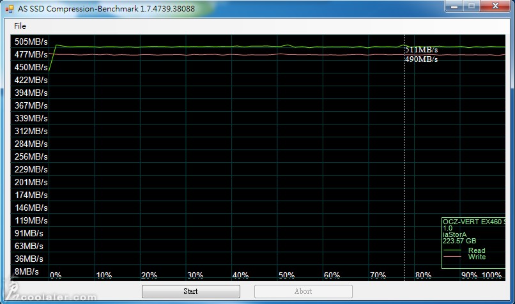Click the 91MB/s axis label
The height and width of the screenshot is (304, 515).
29,233
